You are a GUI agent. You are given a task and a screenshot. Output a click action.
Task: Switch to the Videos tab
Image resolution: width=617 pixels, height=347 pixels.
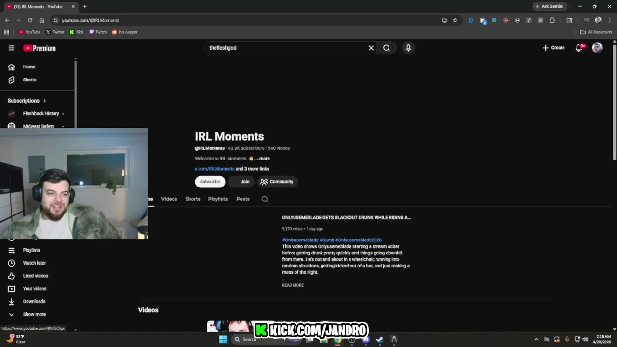[169, 199]
